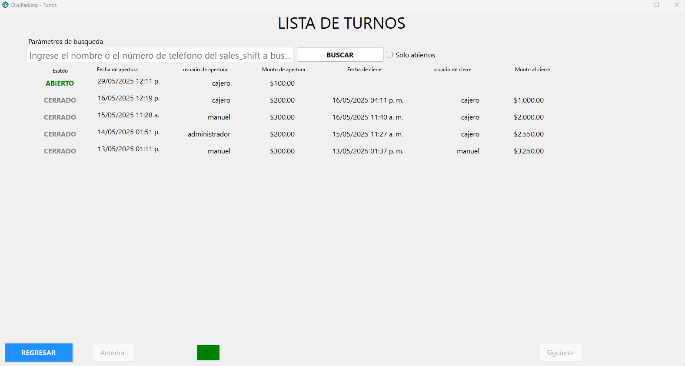Select the ABIERTO shift row status

pos(60,83)
